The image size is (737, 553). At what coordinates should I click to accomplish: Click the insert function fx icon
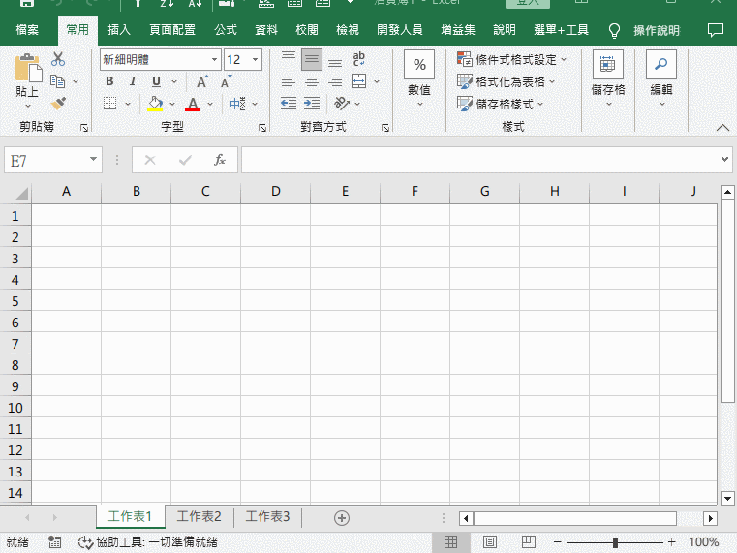click(220, 160)
